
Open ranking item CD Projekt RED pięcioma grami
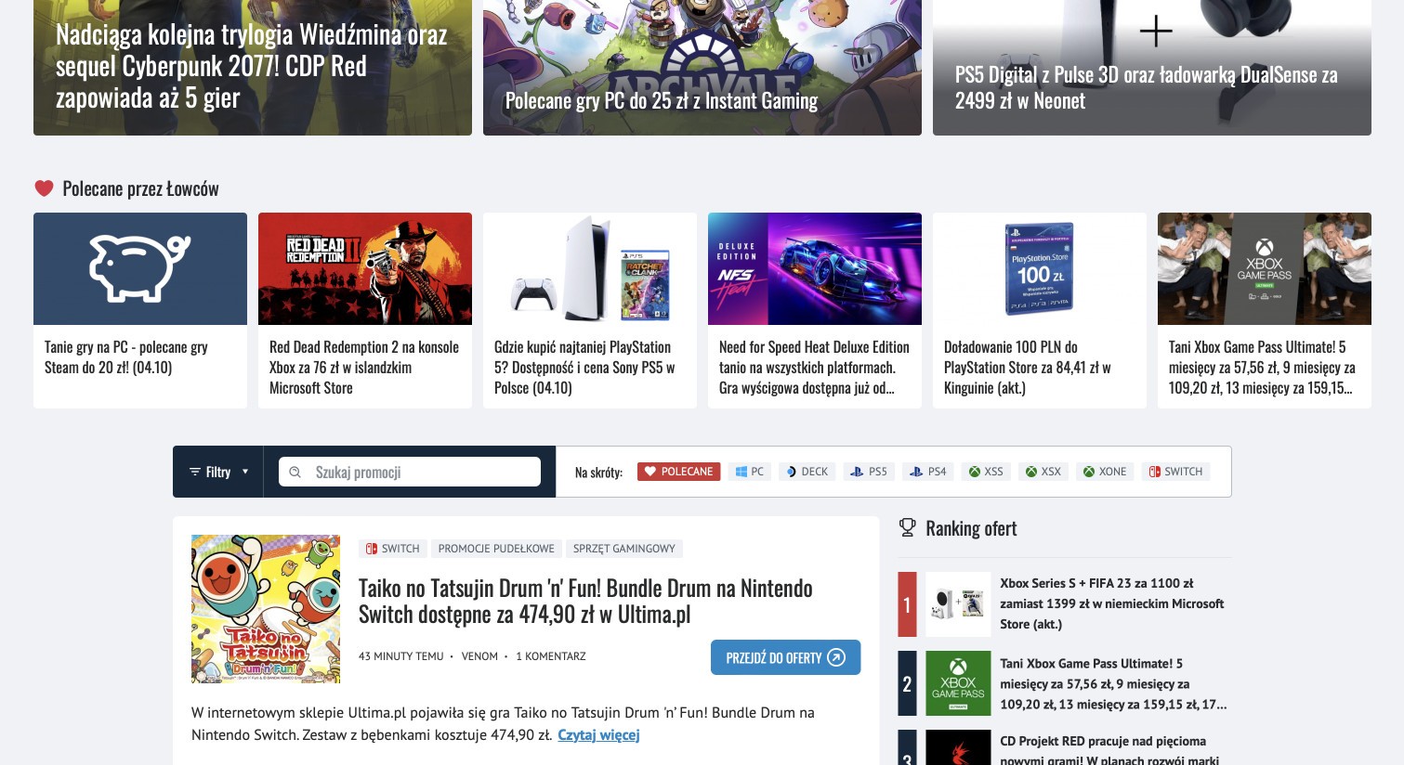click(x=1109, y=751)
